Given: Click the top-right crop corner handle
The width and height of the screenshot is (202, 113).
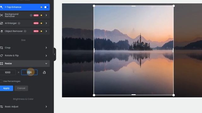Looking at the screenshot, I should click(x=174, y=6).
